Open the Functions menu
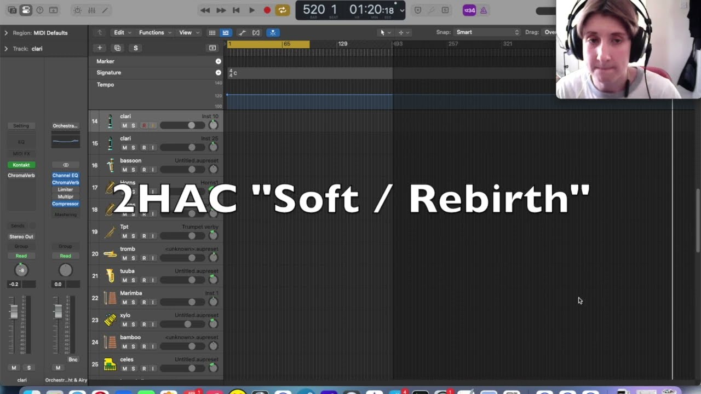Viewport: 701px width, 394px height. click(155, 32)
